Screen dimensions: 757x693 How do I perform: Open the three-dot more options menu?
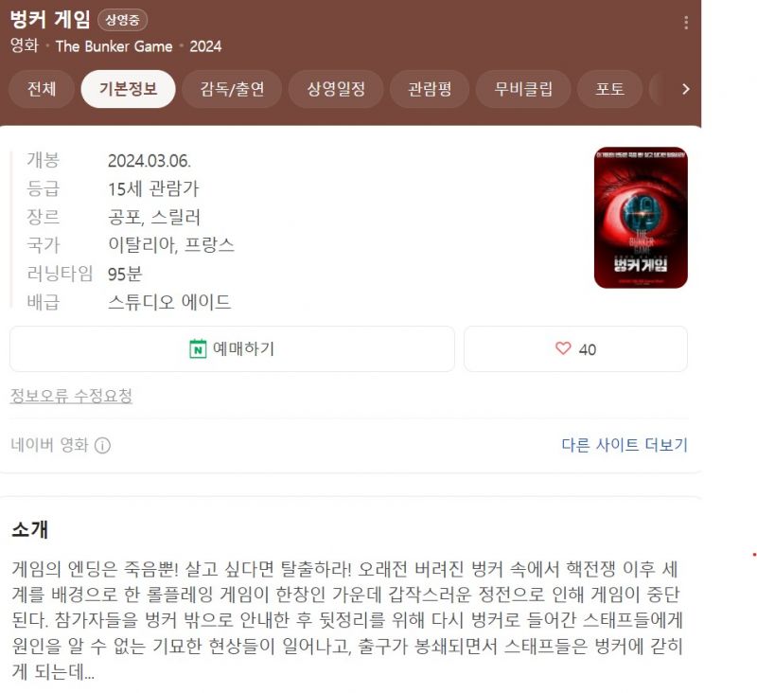686,23
